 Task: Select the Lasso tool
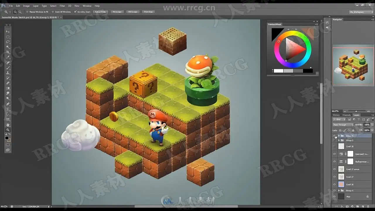pyautogui.click(x=8, y=42)
